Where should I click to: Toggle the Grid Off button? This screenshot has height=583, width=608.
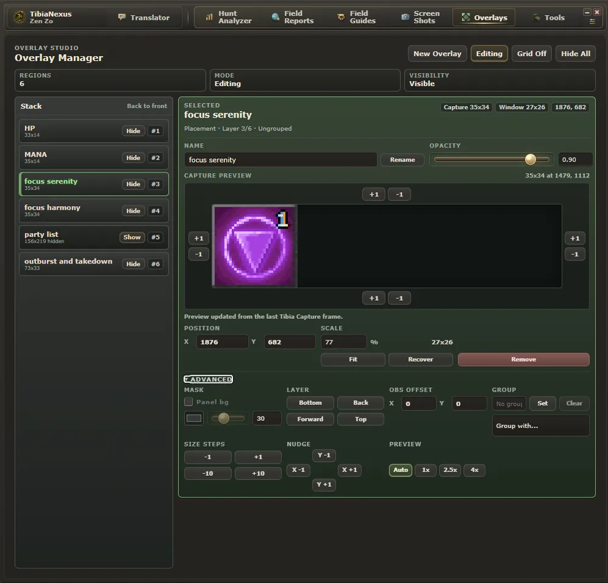pos(531,54)
